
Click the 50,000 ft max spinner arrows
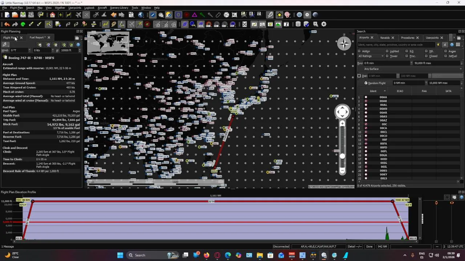point(461,63)
